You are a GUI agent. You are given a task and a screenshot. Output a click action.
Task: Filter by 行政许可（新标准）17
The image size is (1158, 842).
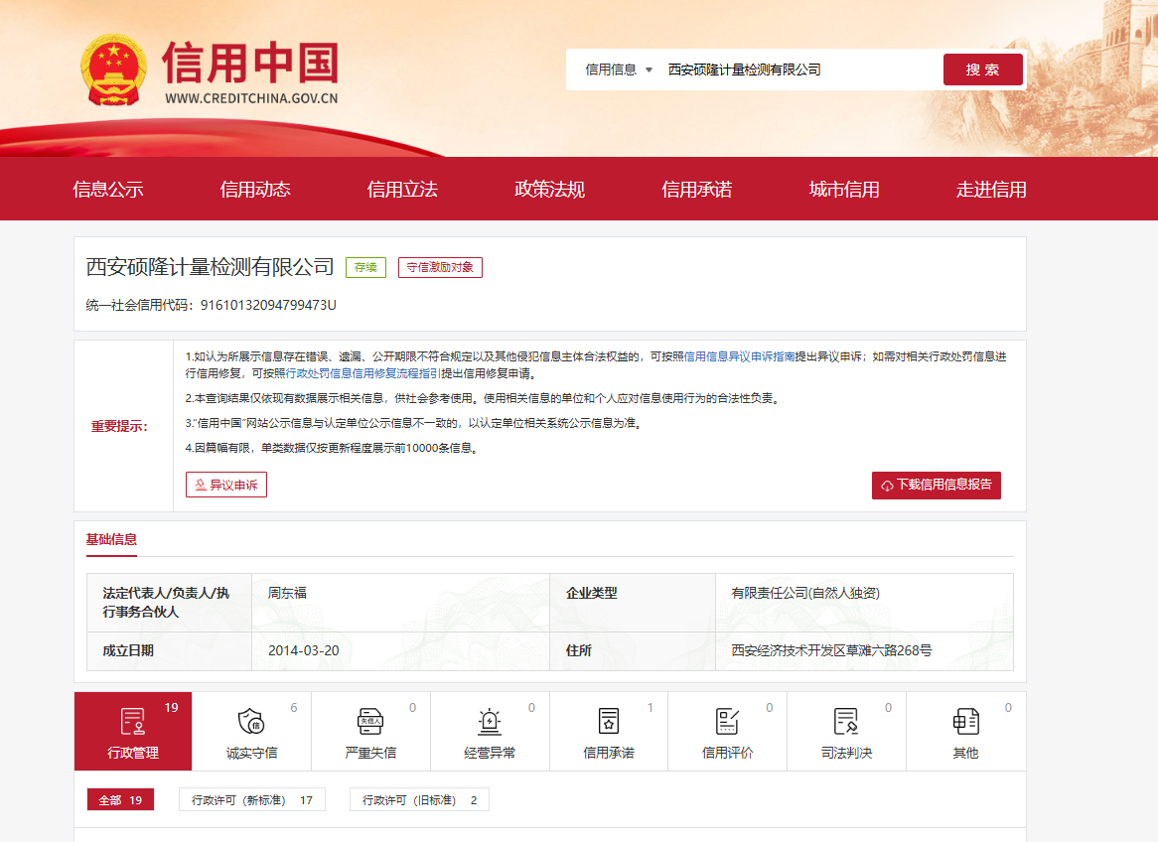tap(252, 800)
